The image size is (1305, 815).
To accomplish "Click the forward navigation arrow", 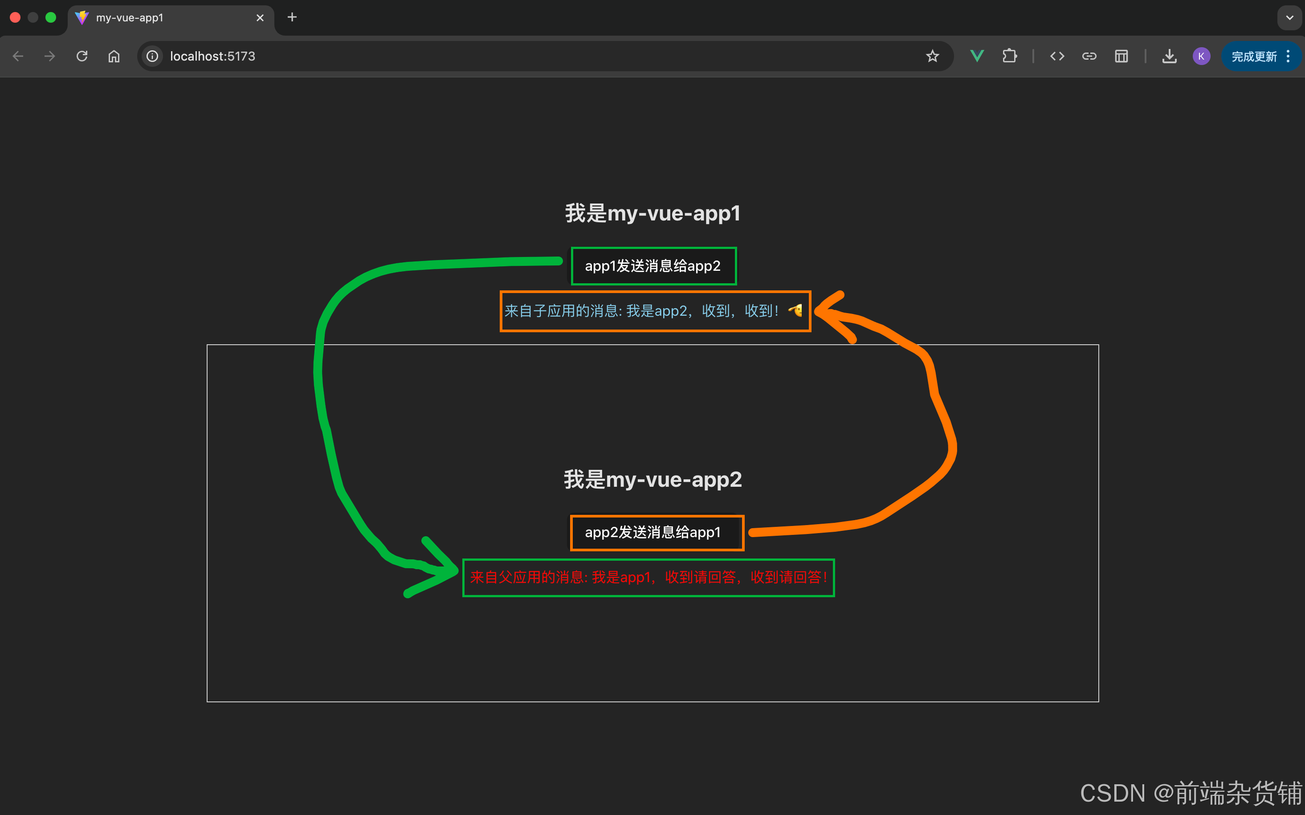I will 49,56.
